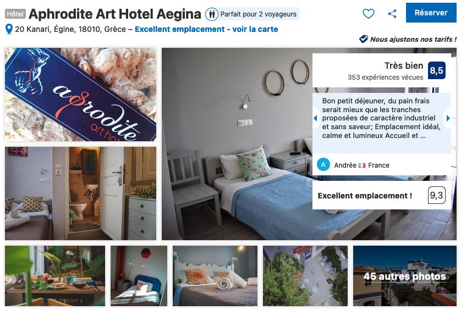Open blue headboard bed photo thumbnail
Screen dimensions: 461x310
pos(139,276)
